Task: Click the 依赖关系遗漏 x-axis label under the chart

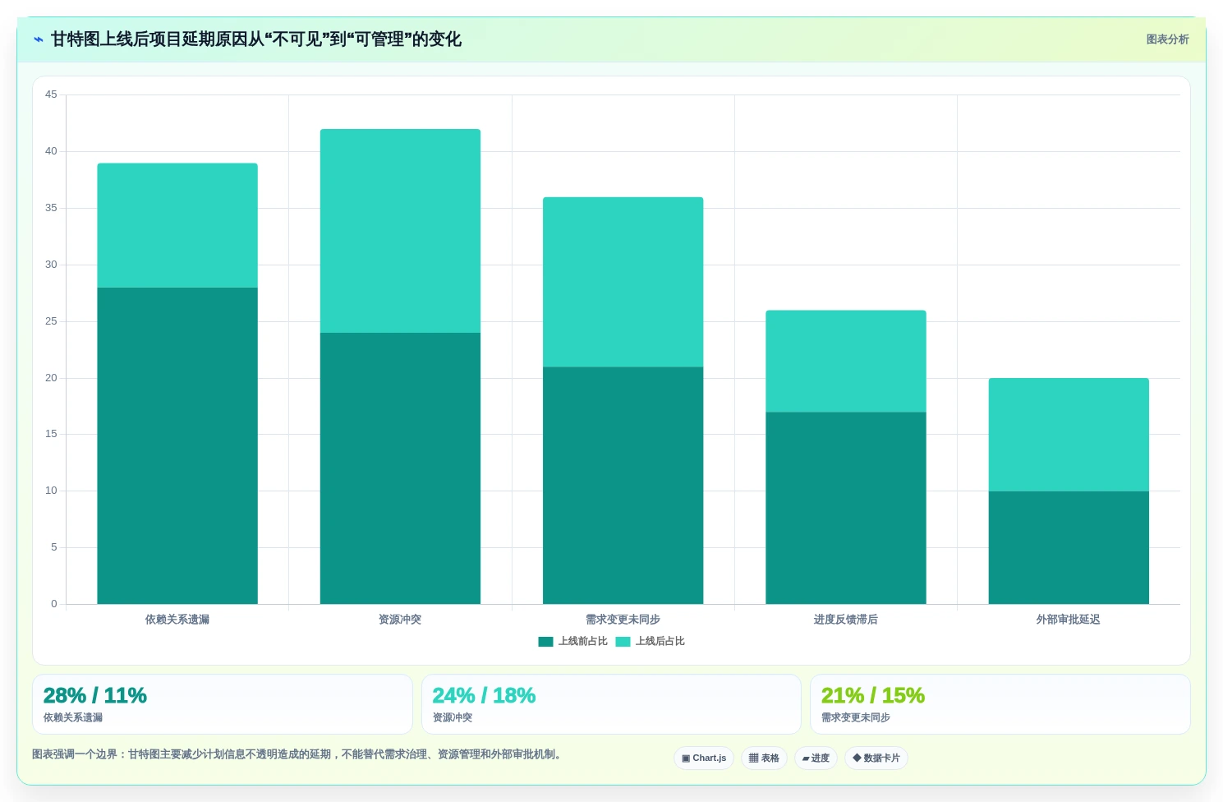Action: (x=177, y=620)
